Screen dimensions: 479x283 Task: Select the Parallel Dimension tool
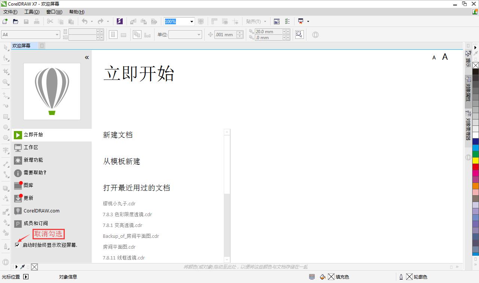[x=6, y=164]
